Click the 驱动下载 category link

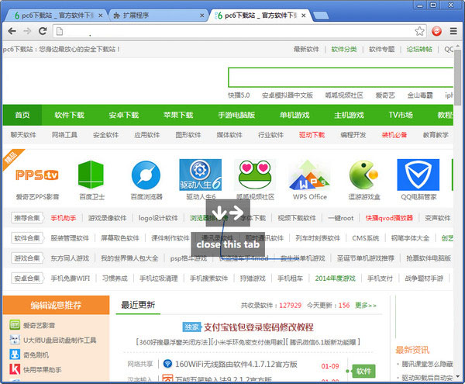312,135
